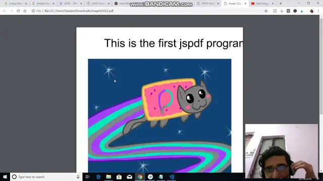Click the Cortana circle icon
This screenshot has height=181, width=323.
(14, 176)
